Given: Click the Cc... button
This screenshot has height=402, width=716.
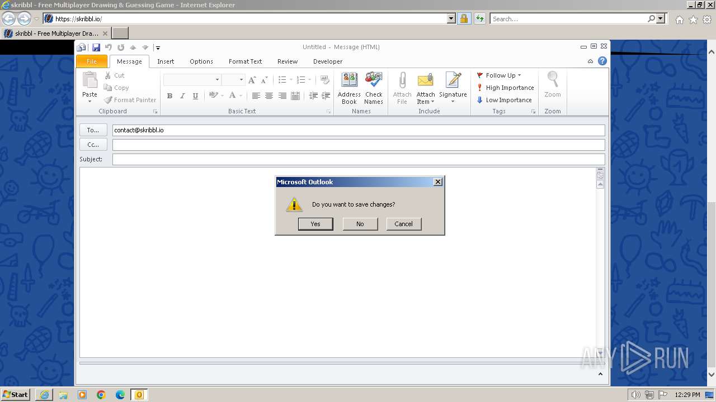Looking at the screenshot, I should coord(93,145).
